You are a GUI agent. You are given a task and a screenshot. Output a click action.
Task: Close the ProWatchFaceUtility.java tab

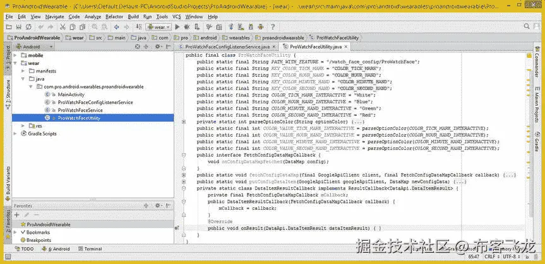[x=346, y=47]
